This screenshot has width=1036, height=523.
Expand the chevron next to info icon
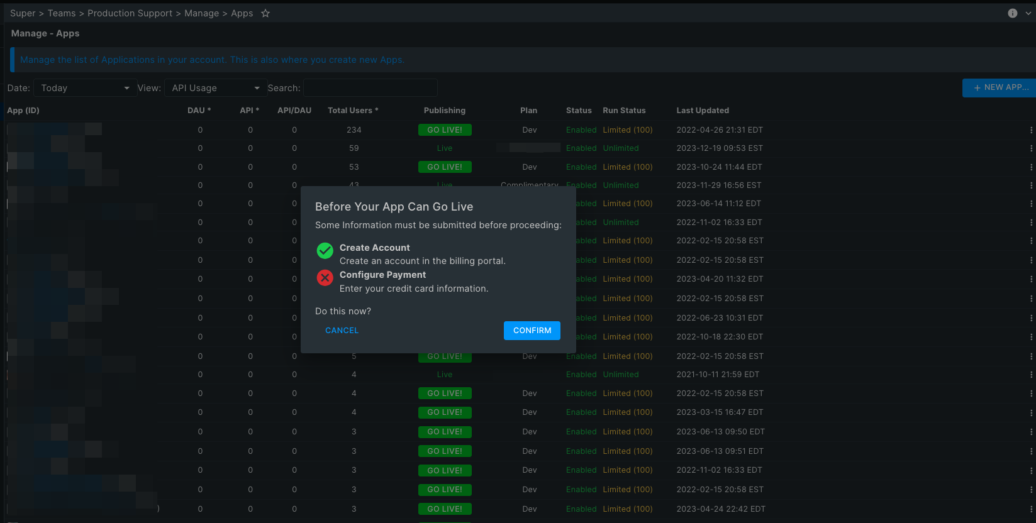(x=1029, y=13)
